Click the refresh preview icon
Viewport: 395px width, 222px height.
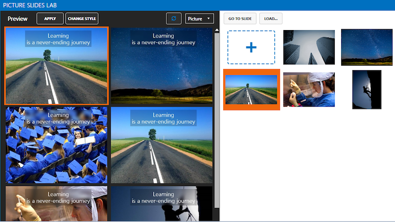pos(173,19)
